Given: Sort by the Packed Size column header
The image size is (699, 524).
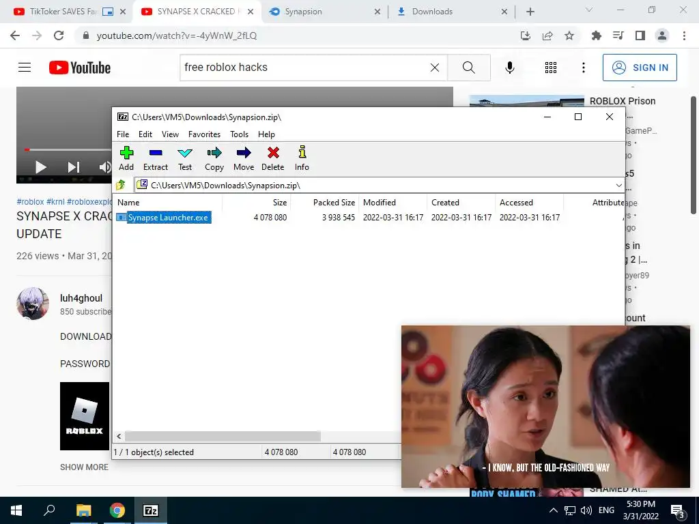Looking at the screenshot, I should [x=324, y=202].
